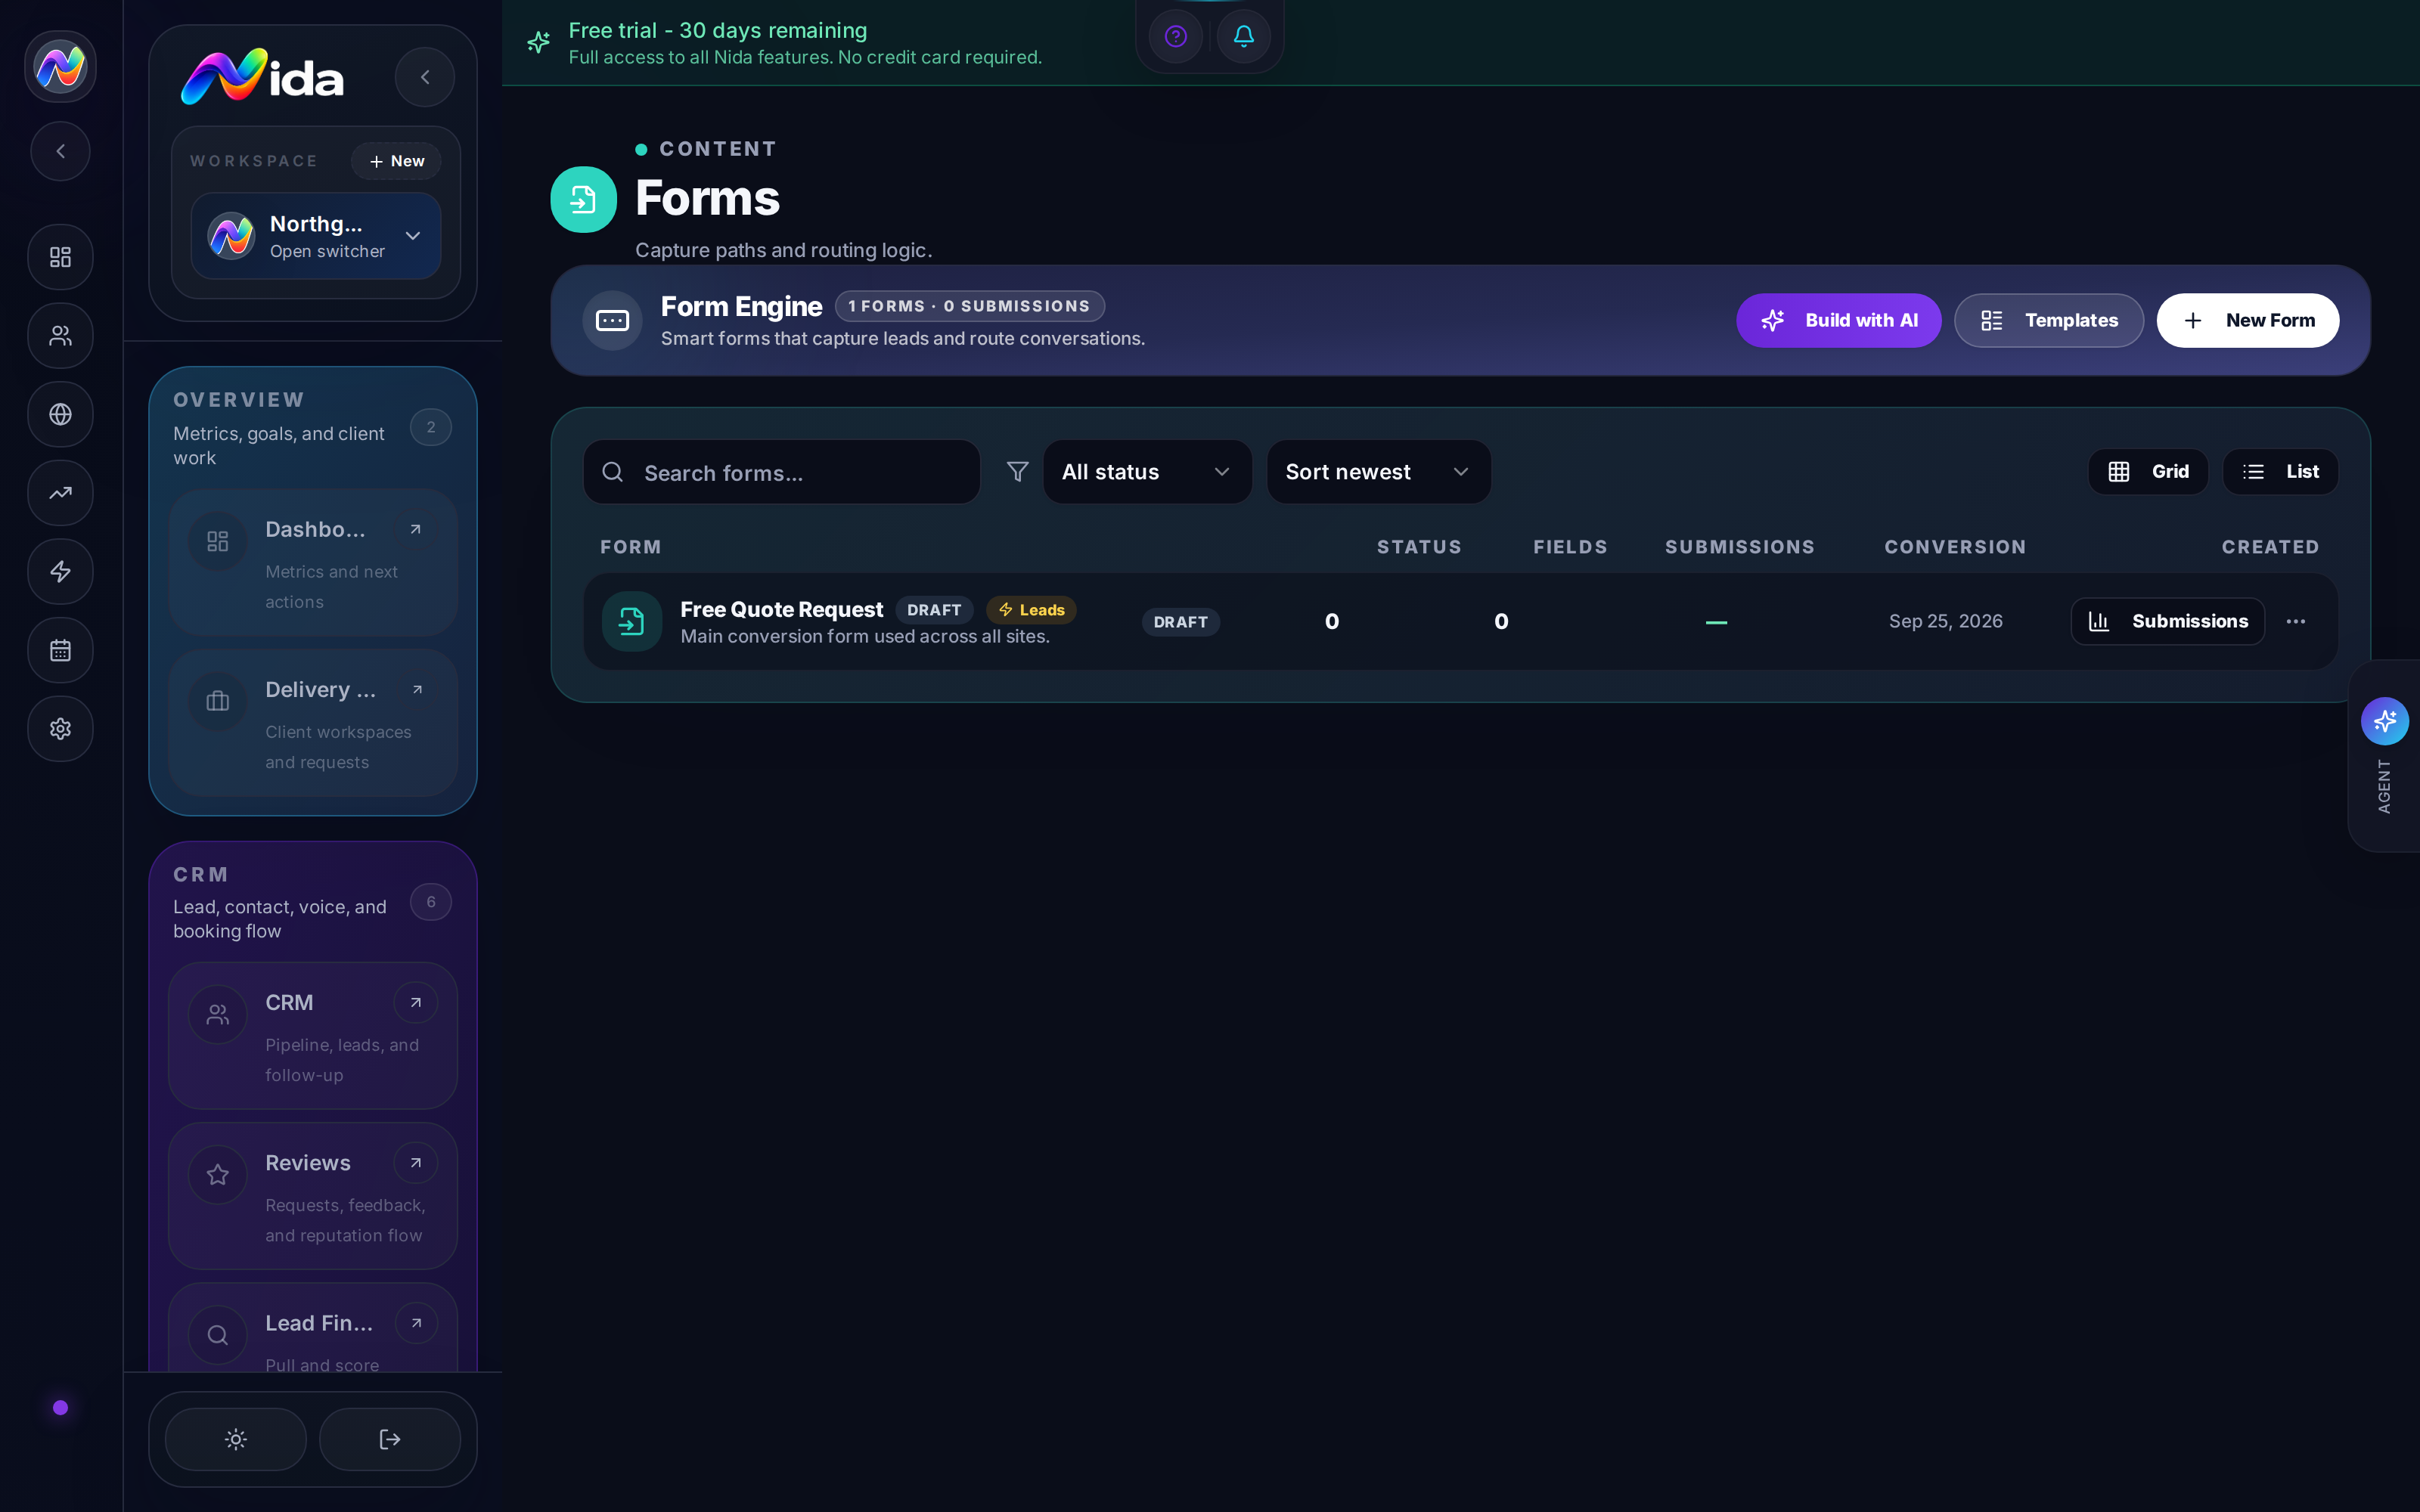The width and height of the screenshot is (2420, 1512).
Task: Click the New Form button
Action: (x=2247, y=321)
